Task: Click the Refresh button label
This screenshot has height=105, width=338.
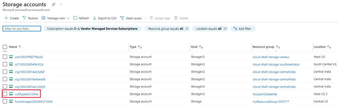Action: coord(84,18)
